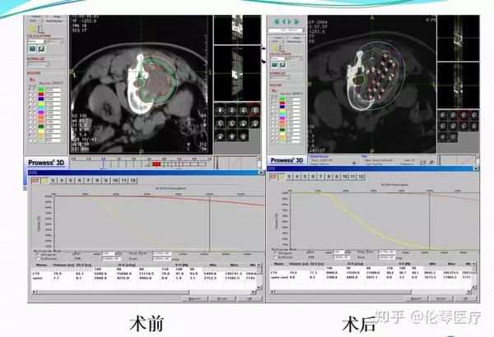Select tab 3 in pre-op DVH window
The width and height of the screenshot is (494, 337).
click(x=53, y=181)
